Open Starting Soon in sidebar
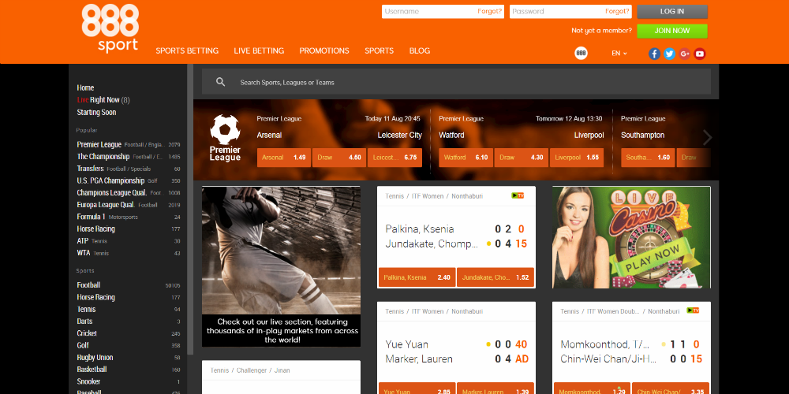Viewport: 789px width, 394px height. [96, 112]
